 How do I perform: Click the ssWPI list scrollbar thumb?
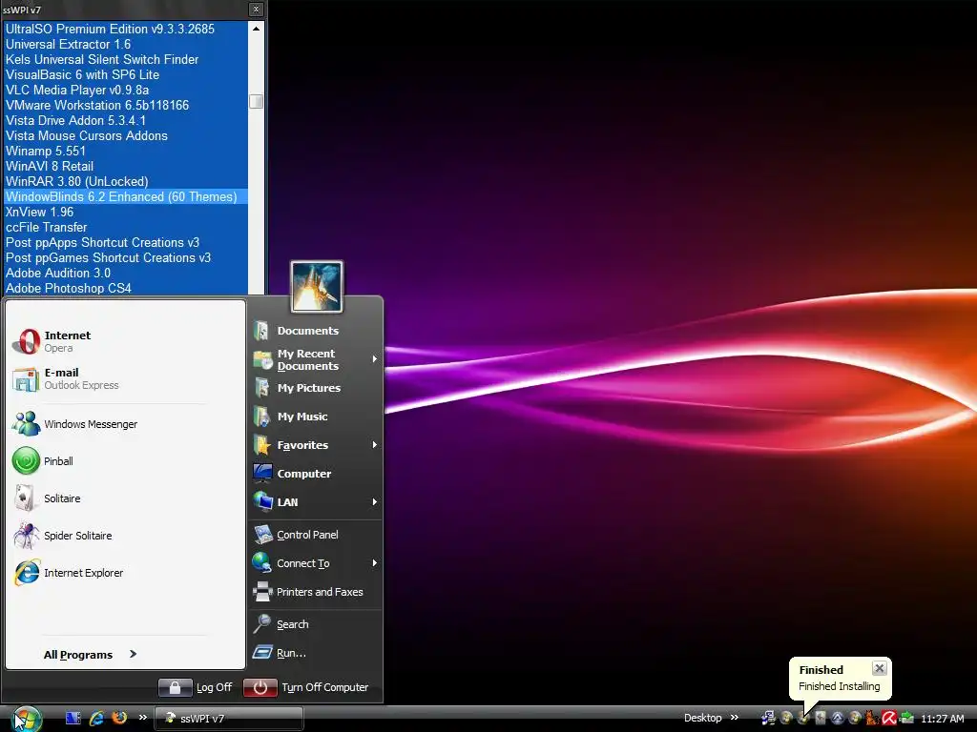(x=256, y=101)
